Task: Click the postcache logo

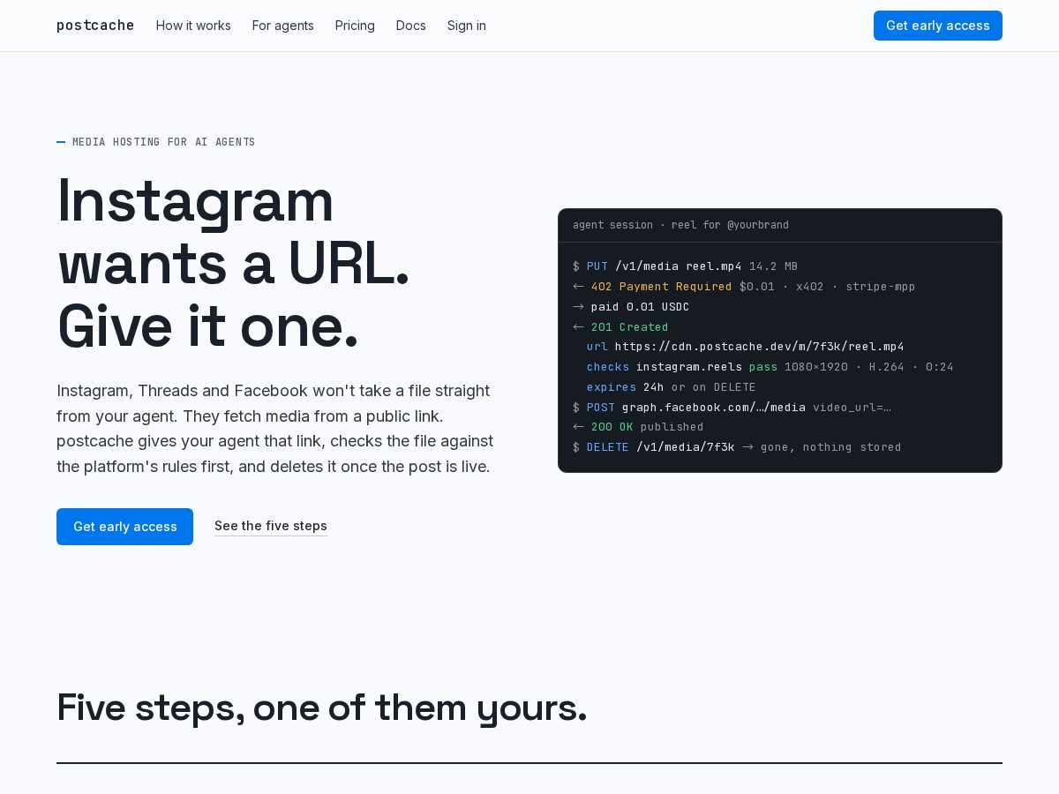Action: pyautogui.click(x=95, y=26)
